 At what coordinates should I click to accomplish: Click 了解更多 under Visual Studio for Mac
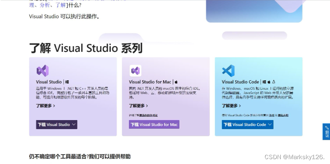(138, 106)
